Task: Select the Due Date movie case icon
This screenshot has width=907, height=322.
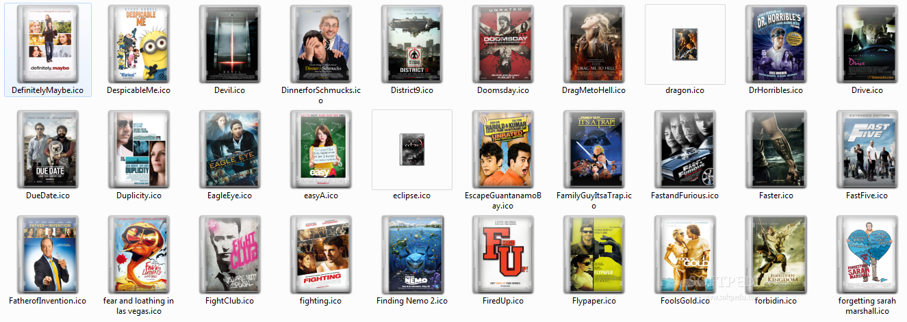Action: tap(48, 148)
